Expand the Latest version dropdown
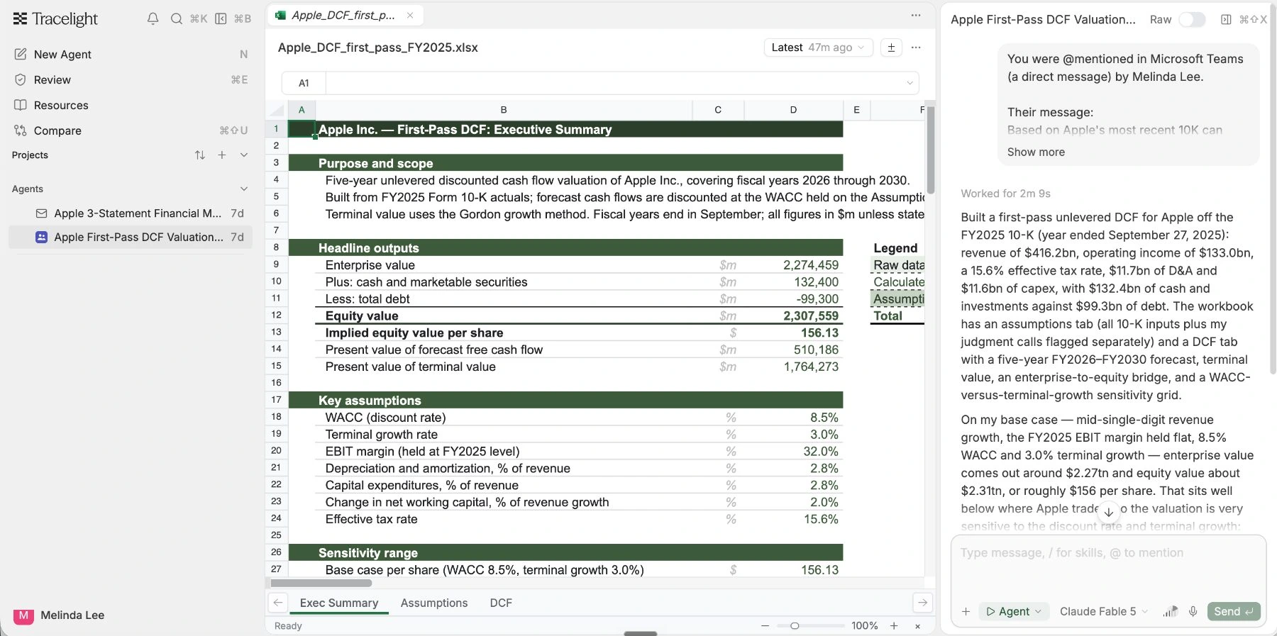The image size is (1277, 636). 818,48
